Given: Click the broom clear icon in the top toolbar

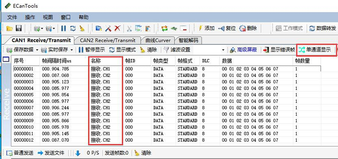Looking at the screenshot, I should click(82, 28).
